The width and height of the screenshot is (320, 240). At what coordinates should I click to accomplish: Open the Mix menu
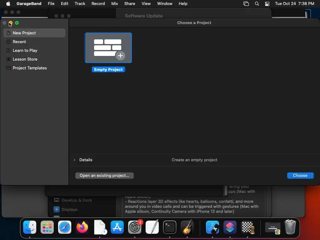pos(114,4)
